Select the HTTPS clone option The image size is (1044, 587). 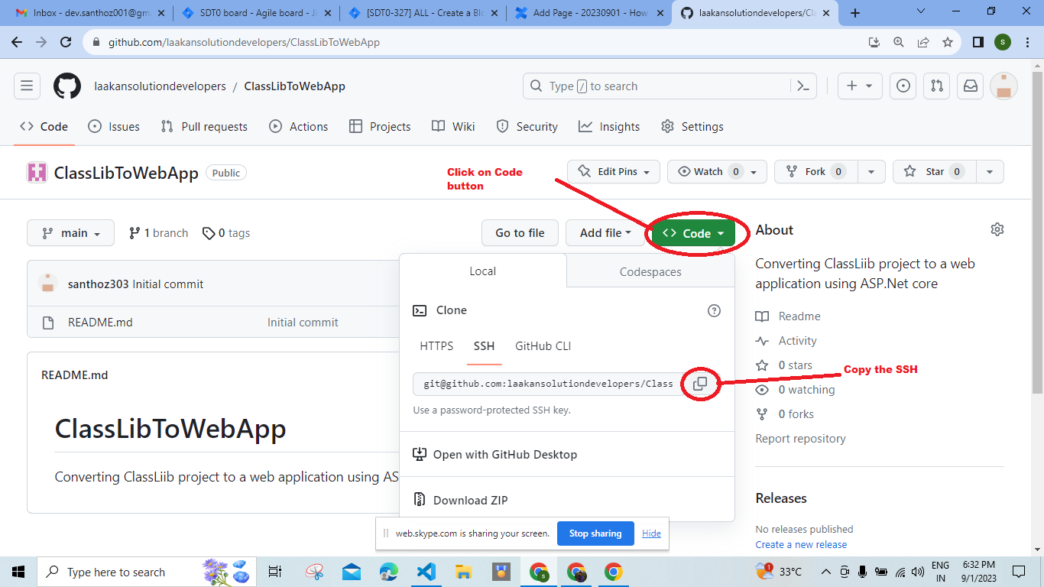(436, 346)
